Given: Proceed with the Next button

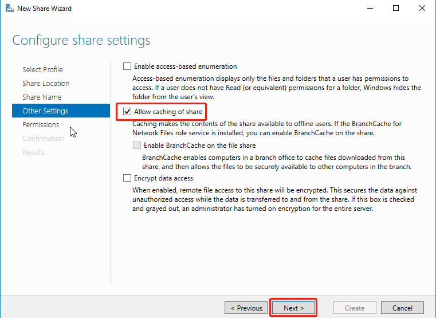Looking at the screenshot, I should (x=293, y=308).
